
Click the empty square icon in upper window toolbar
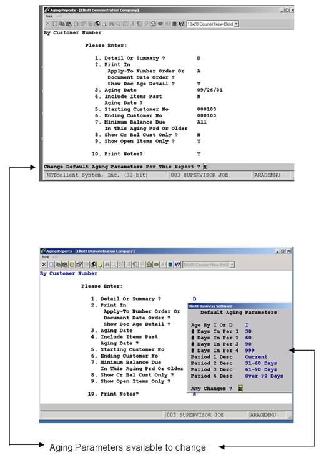55,24
